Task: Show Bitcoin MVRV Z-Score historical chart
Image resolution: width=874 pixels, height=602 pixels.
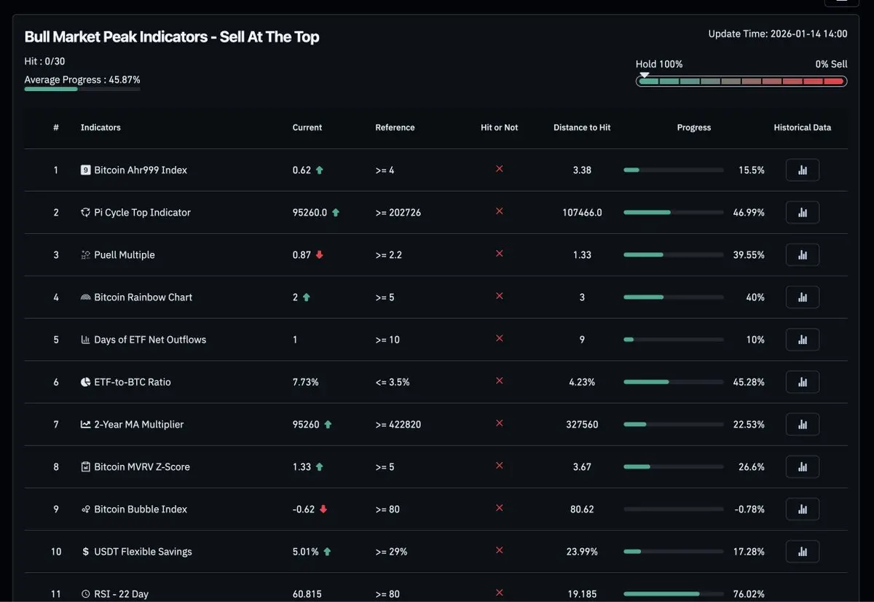Action: pos(802,466)
